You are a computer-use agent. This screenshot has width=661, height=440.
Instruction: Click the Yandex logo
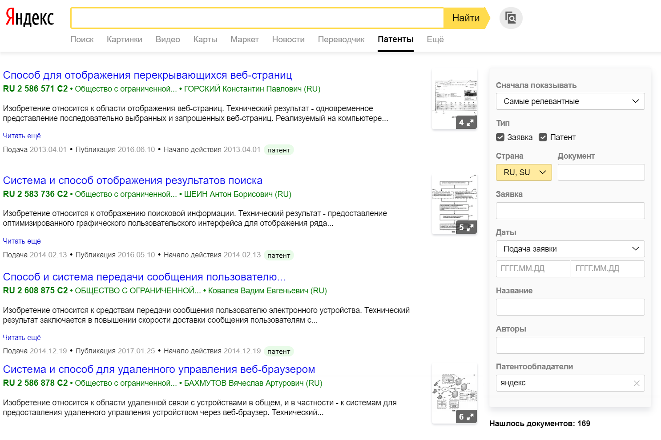click(29, 18)
